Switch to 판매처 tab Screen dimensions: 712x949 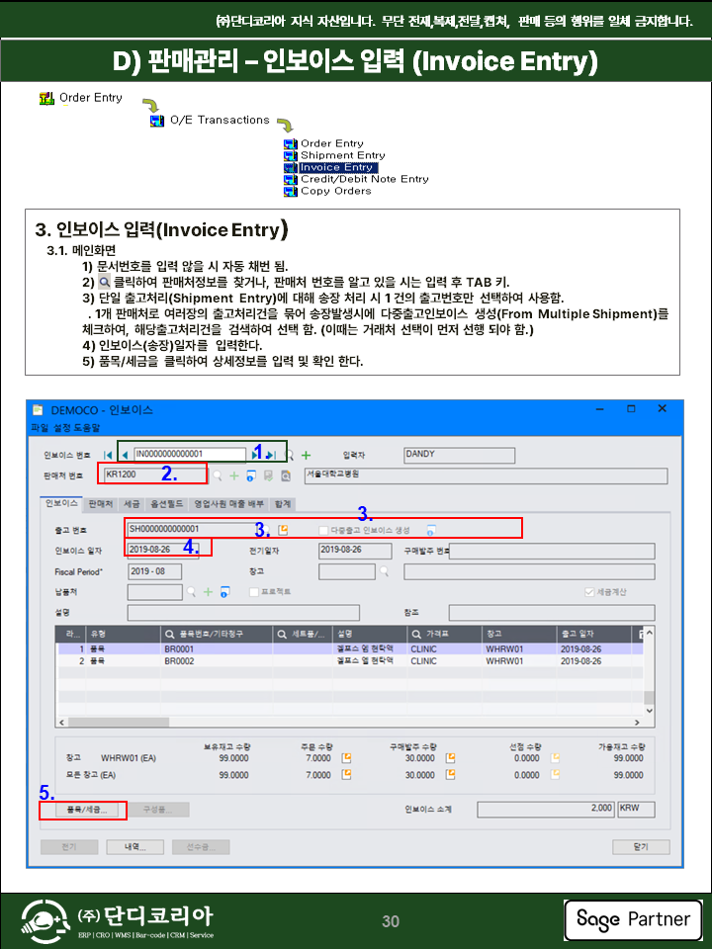pos(101,504)
